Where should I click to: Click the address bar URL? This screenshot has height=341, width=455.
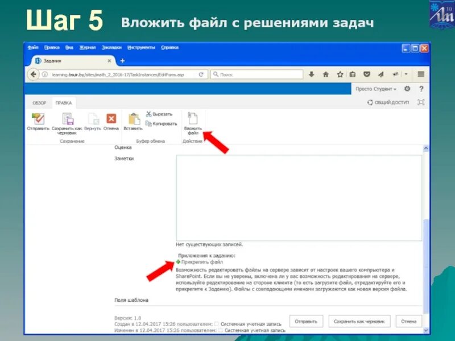pos(118,75)
